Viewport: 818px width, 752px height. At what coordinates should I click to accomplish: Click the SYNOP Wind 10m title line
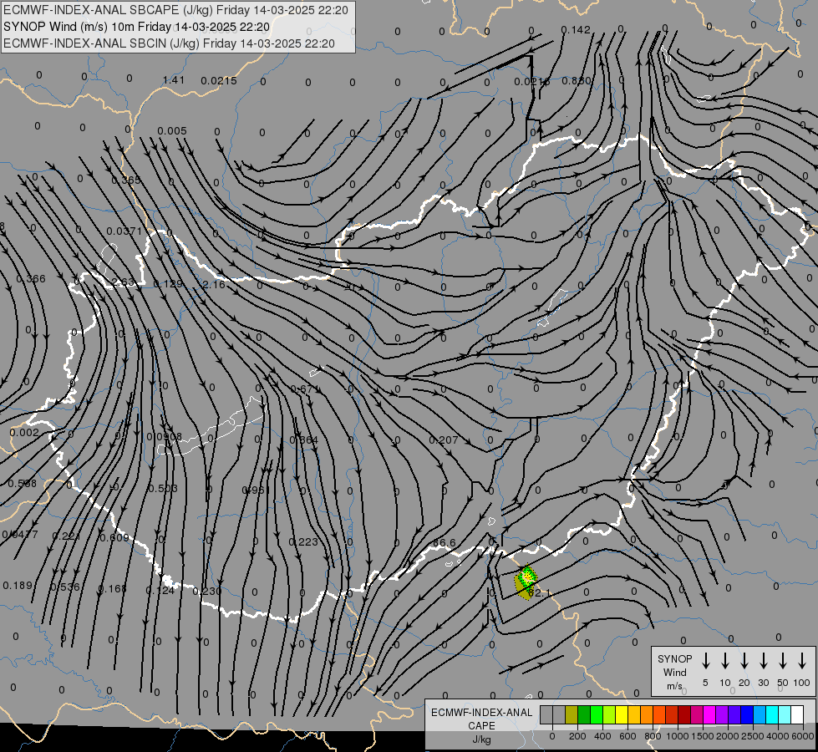point(137,27)
